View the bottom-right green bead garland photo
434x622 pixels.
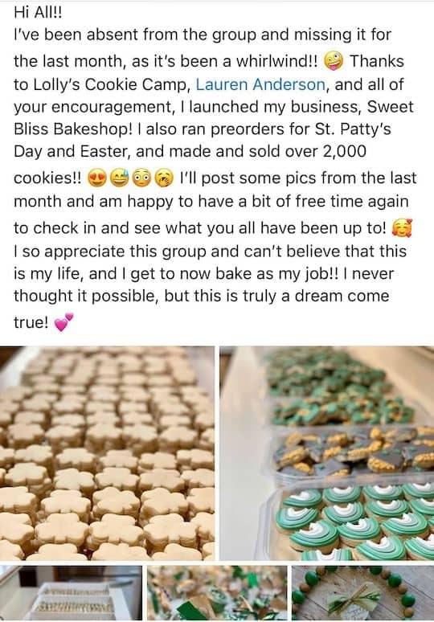[363, 594]
